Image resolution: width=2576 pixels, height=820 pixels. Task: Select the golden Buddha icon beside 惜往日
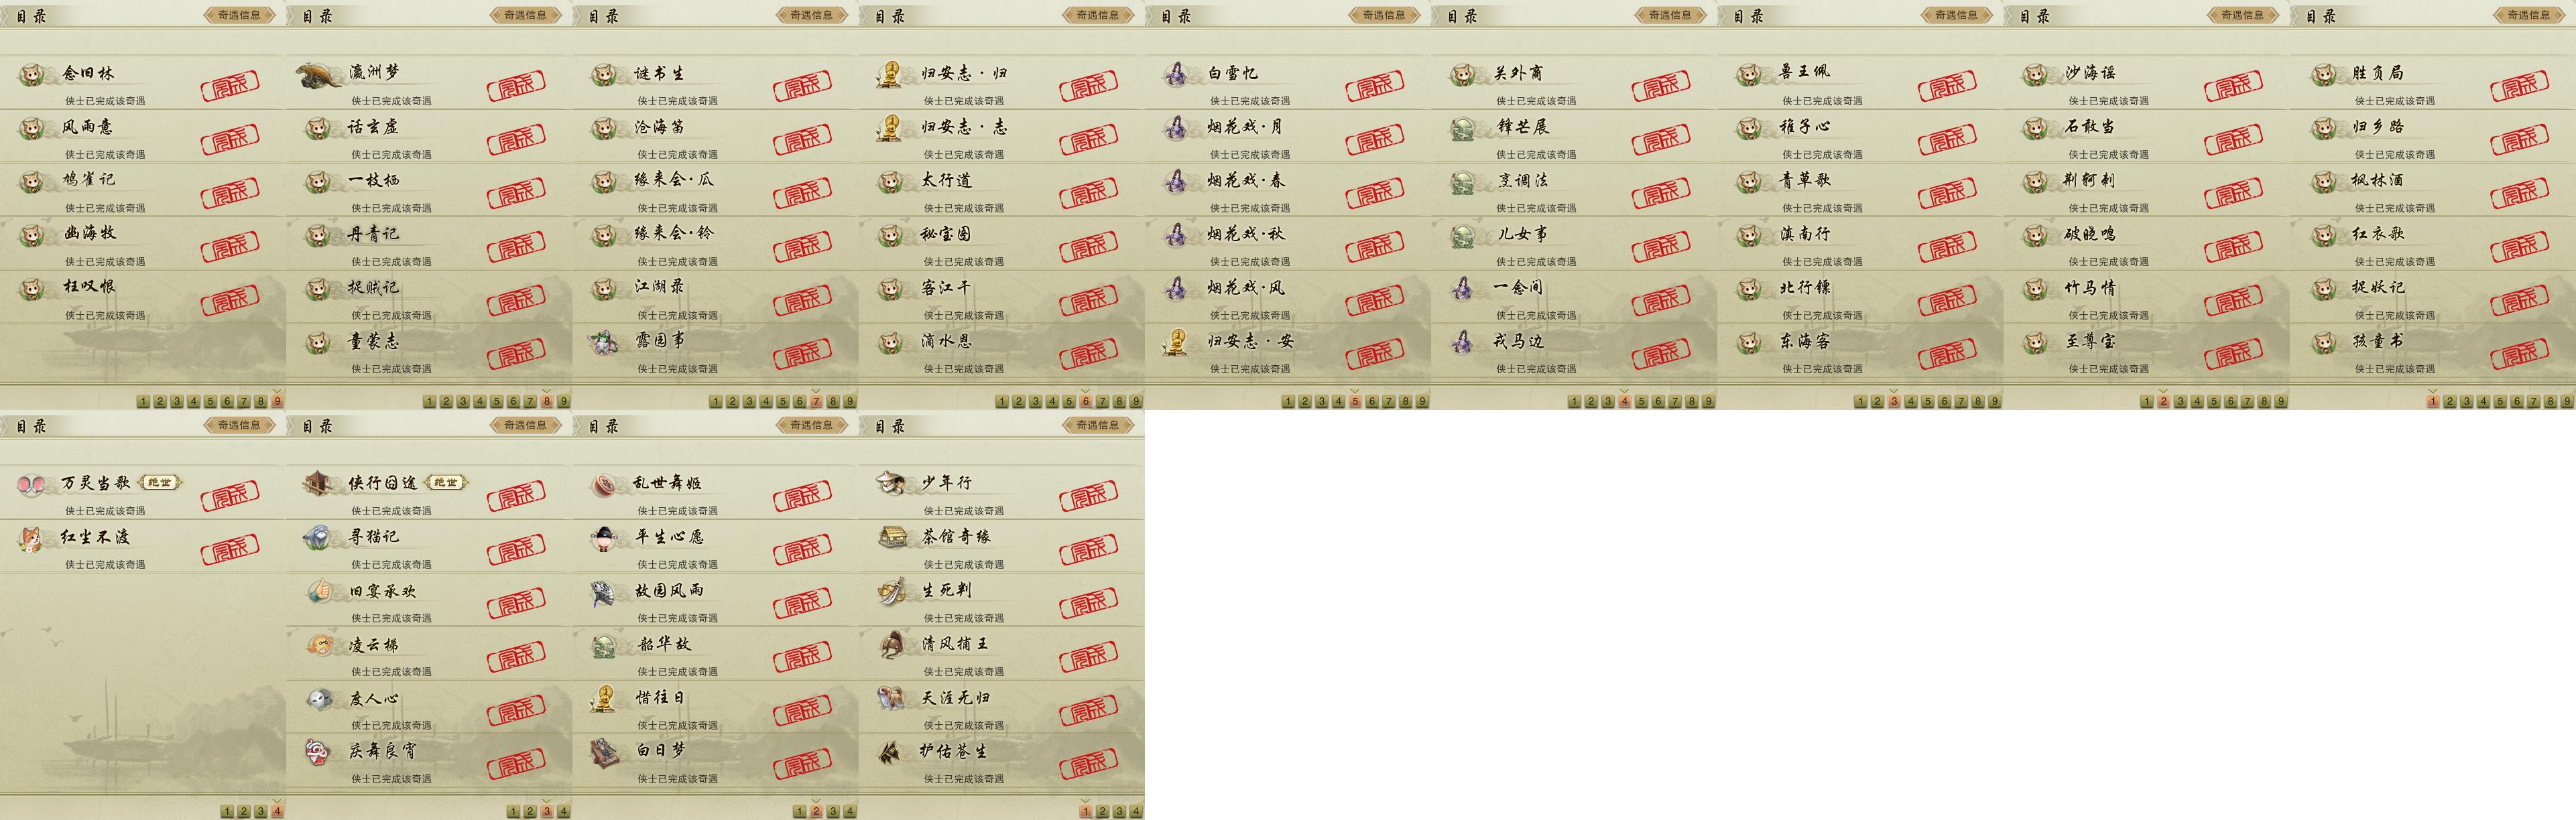pyautogui.click(x=604, y=699)
